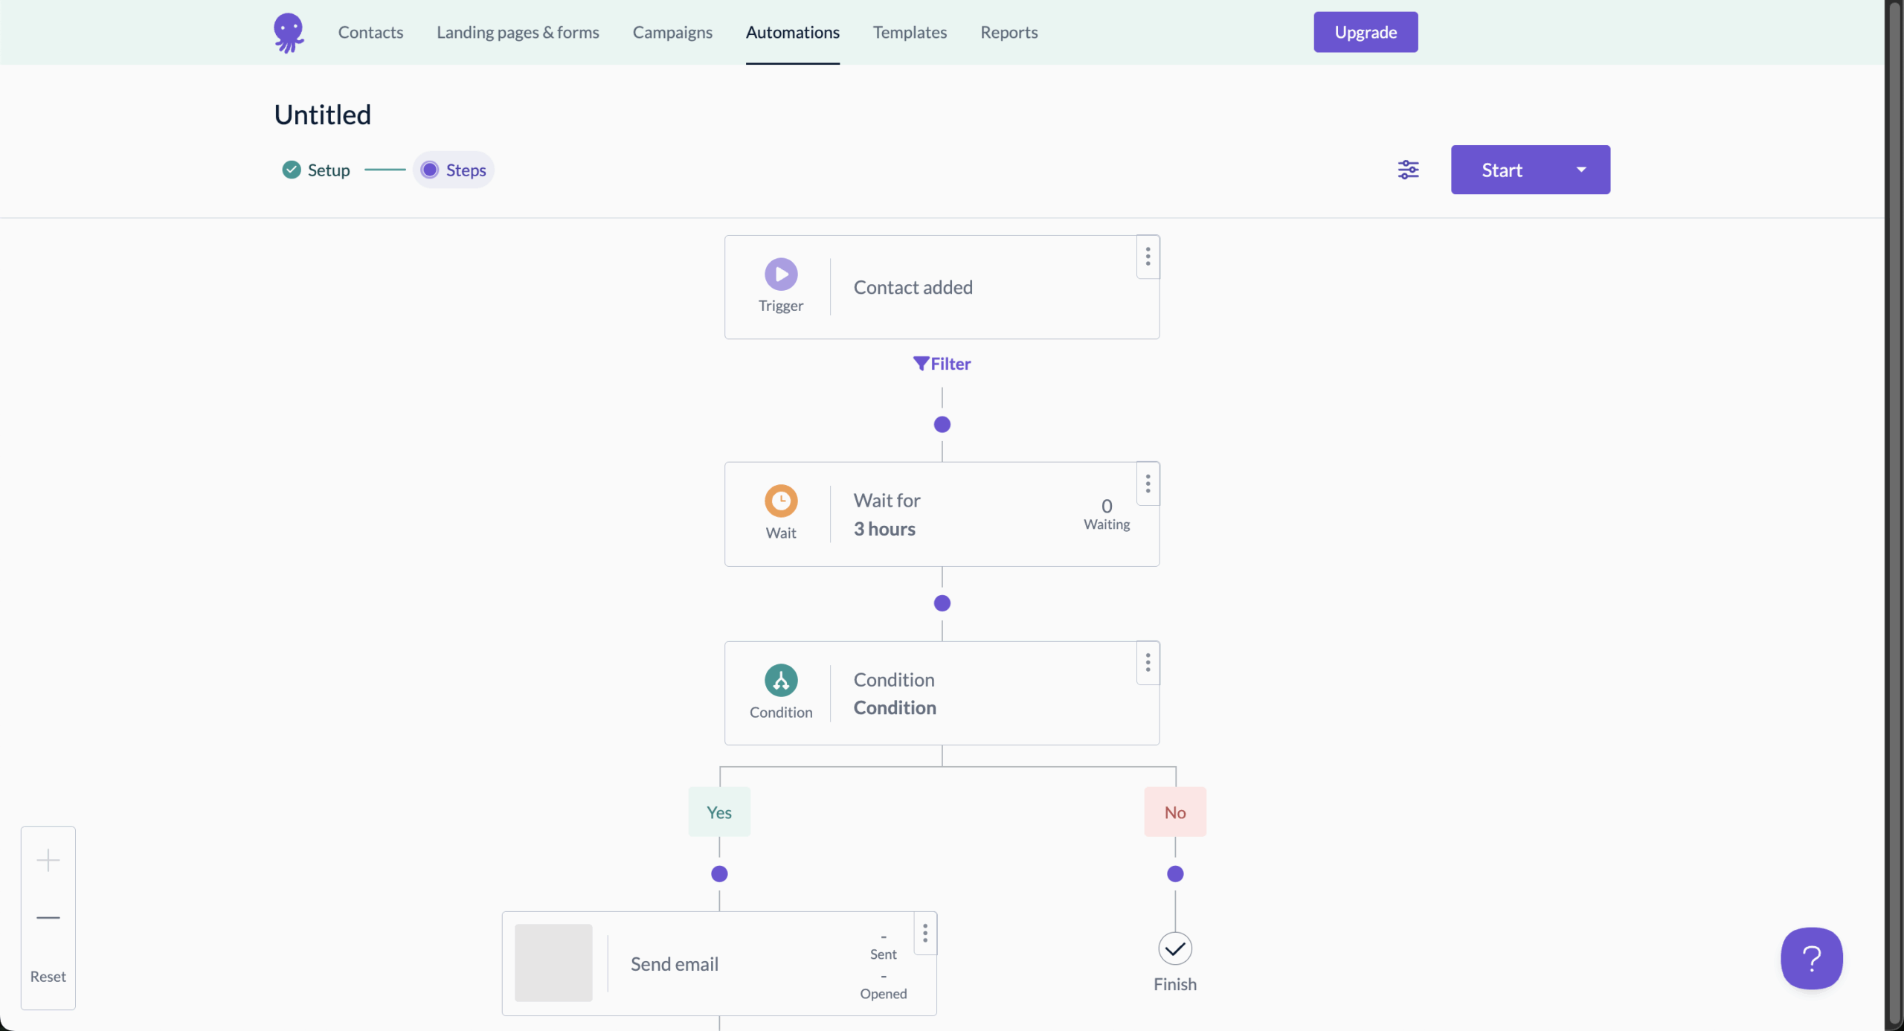Go to Landing pages & forms
This screenshot has height=1031, width=1904.
[x=518, y=32]
